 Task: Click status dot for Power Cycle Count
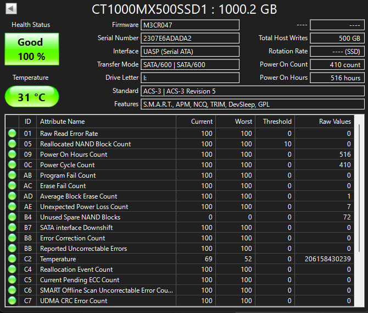point(12,164)
